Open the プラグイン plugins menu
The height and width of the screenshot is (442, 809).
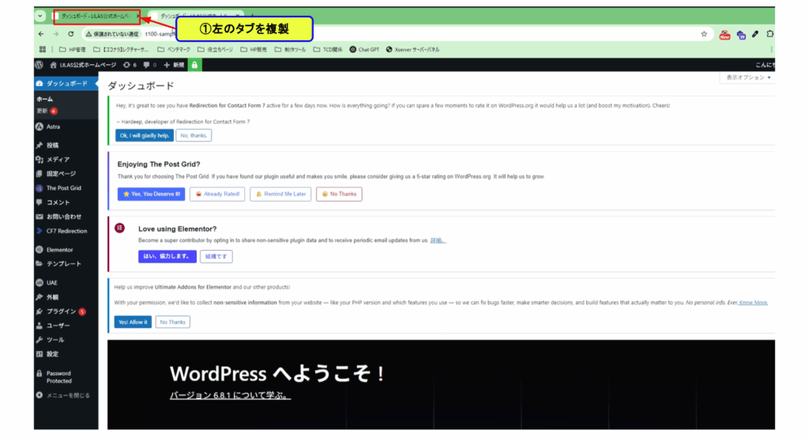tap(66, 312)
